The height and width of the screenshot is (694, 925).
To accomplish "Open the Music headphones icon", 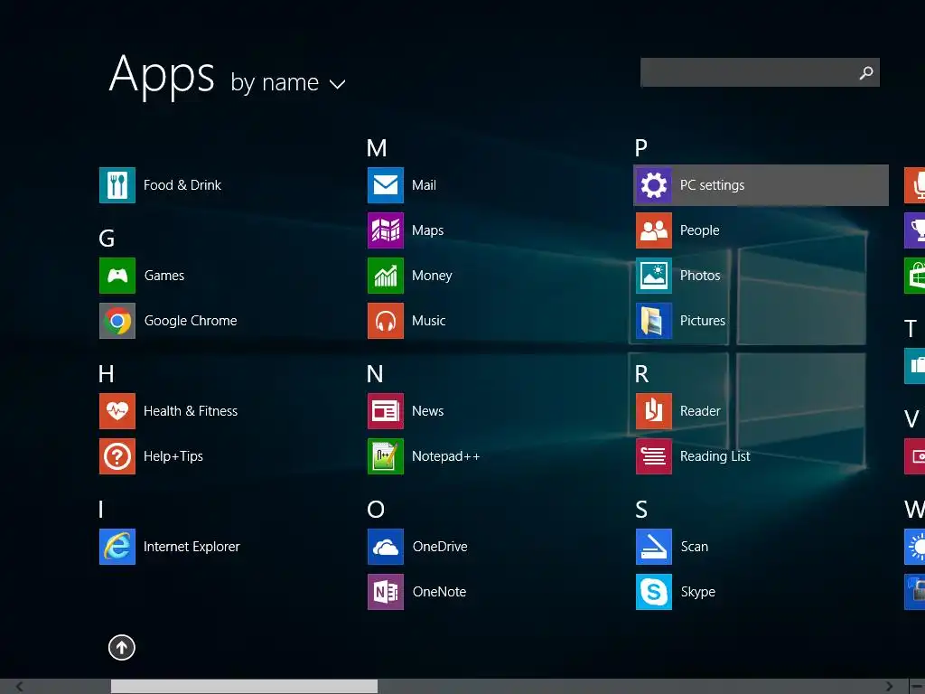I will 386,321.
